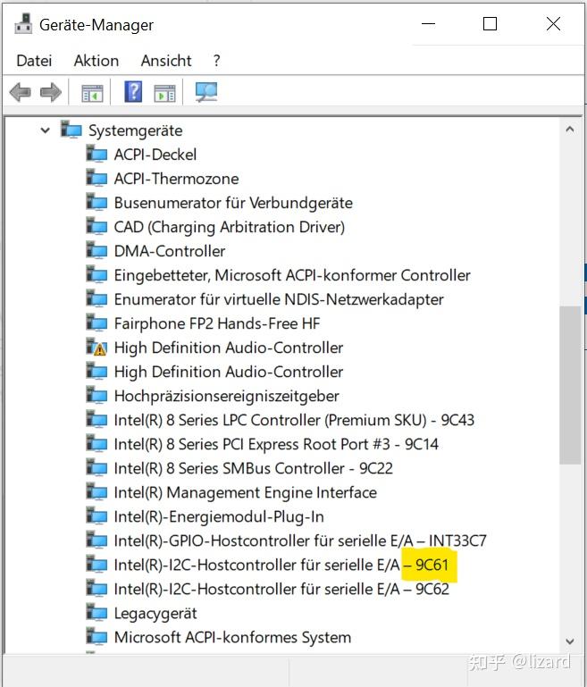Open the Aktion menu
The width and height of the screenshot is (587, 687).
tap(96, 61)
